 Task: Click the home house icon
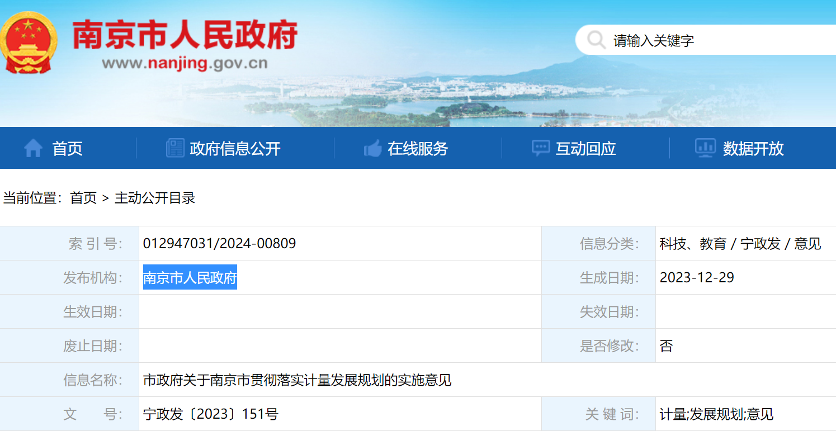tap(33, 148)
